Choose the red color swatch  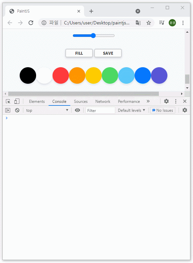coord(61,75)
